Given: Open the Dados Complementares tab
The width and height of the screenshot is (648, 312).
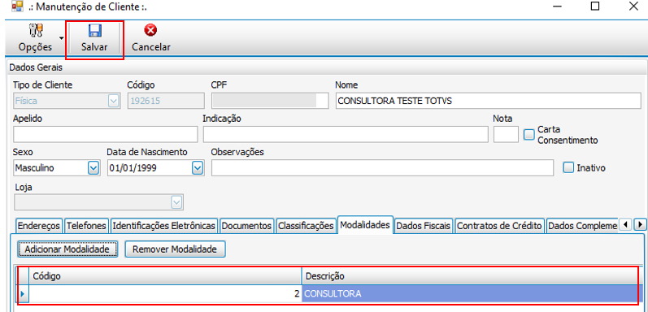Looking at the screenshot, I should pyautogui.click(x=582, y=226).
